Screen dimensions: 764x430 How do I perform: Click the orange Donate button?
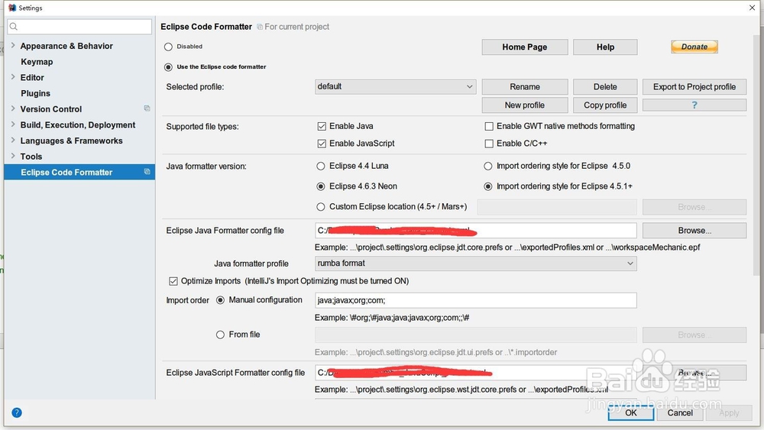694,47
